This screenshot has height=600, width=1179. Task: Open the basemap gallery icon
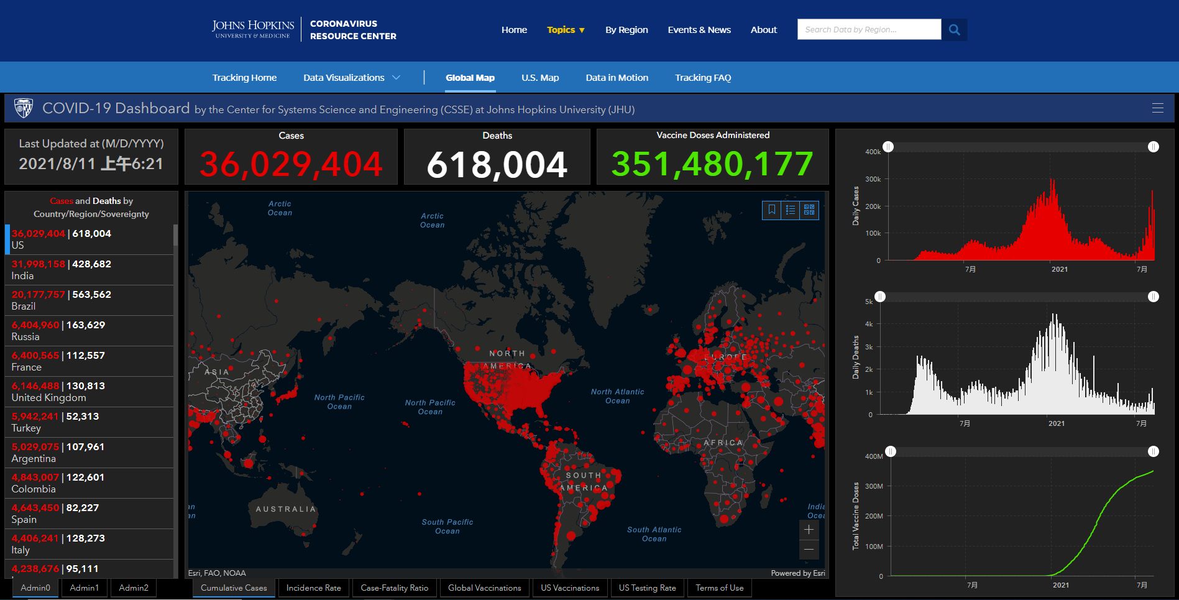pos(809,210)
